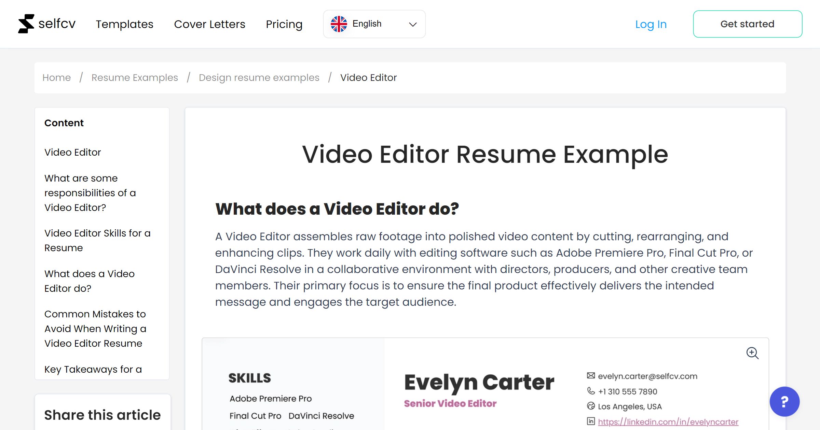Click the SKILLS heading in resume
820x430 pixels.
[249, 378]
